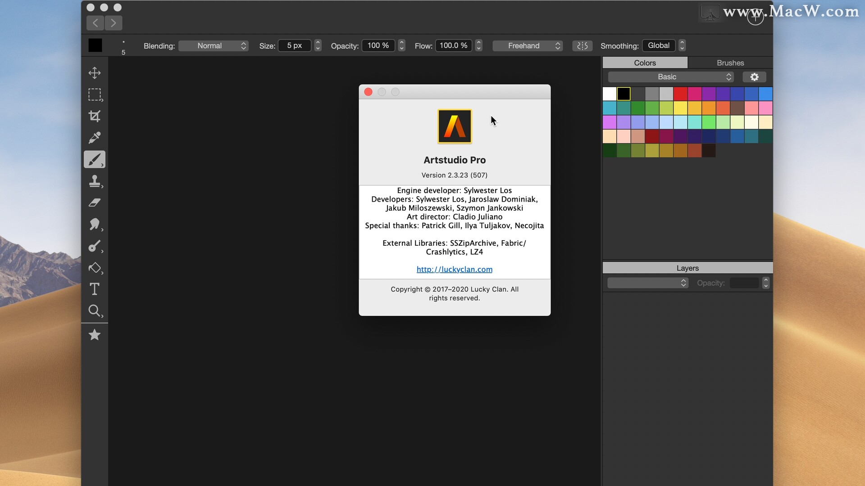
Task: Choose the Crop tool
Action: click(x=95, y=116)
